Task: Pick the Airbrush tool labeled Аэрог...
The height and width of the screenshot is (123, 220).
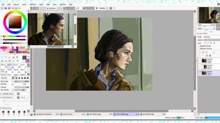Action: (10, 66)
